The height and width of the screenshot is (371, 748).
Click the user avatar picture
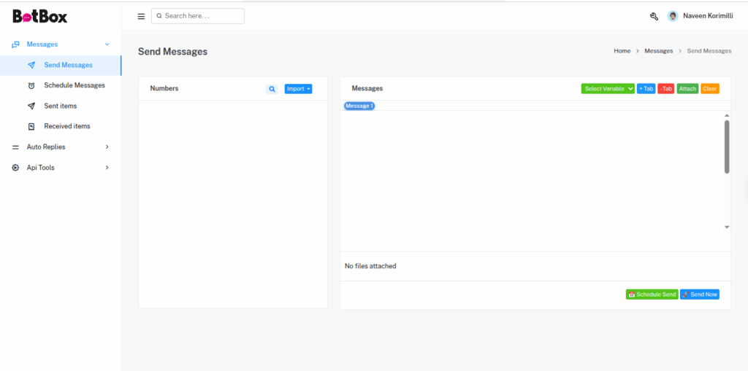(x=673, y=16)
